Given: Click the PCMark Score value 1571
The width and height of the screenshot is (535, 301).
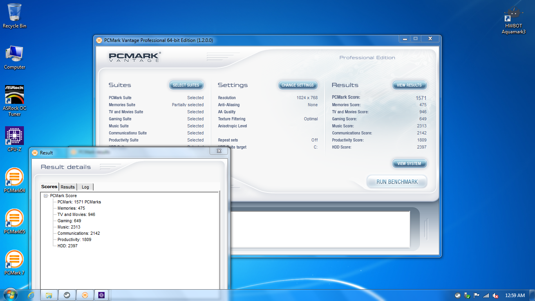Looking at the screenshot, I should (421, 98).
